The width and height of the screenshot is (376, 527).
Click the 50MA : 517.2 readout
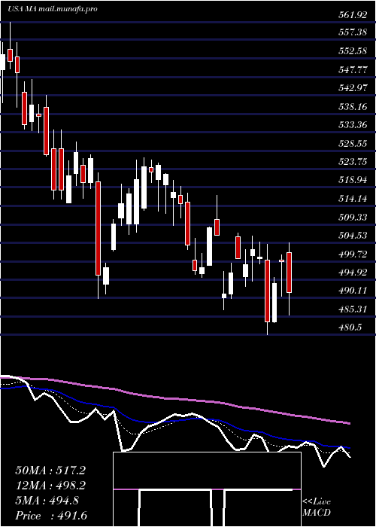tap(50, 471)
